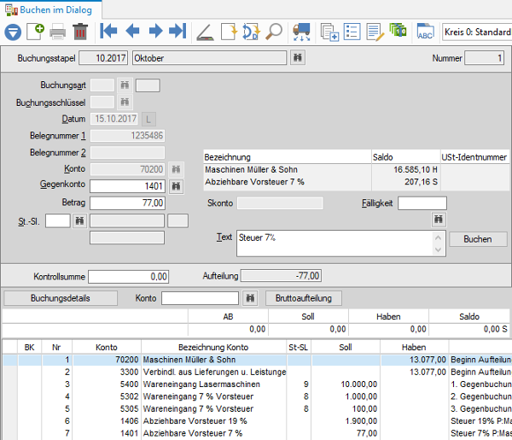This screenshot has width=512, height=440.
Task: Open the Kreis 0: Standard dropdown
Action: point(477,32)
